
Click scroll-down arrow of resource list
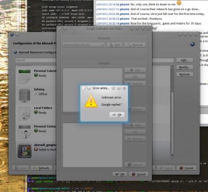pyautogui.click(x=172, y=155)
